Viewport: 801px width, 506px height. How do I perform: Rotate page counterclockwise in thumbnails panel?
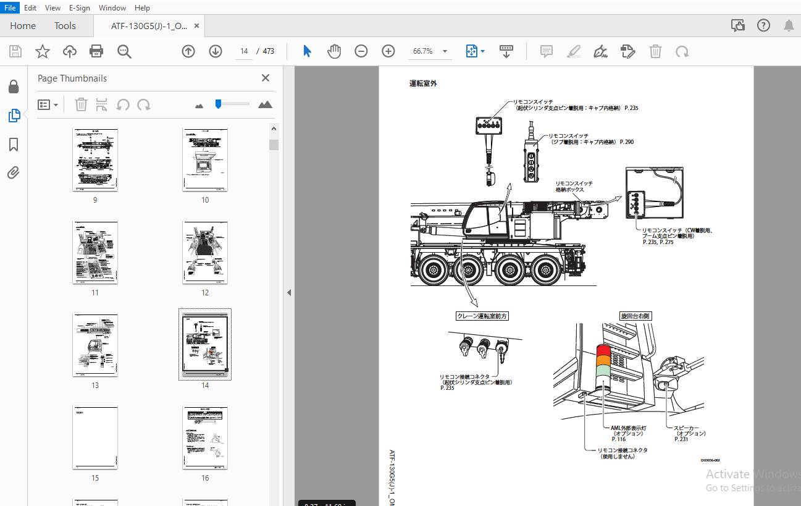pos(123,104)
